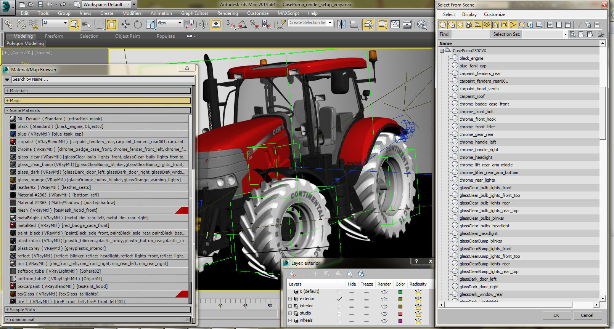This screenshot has width=614, height=329.
Task: Set studio layer as current
Action: pyautogui.click(x=339, y=313)
